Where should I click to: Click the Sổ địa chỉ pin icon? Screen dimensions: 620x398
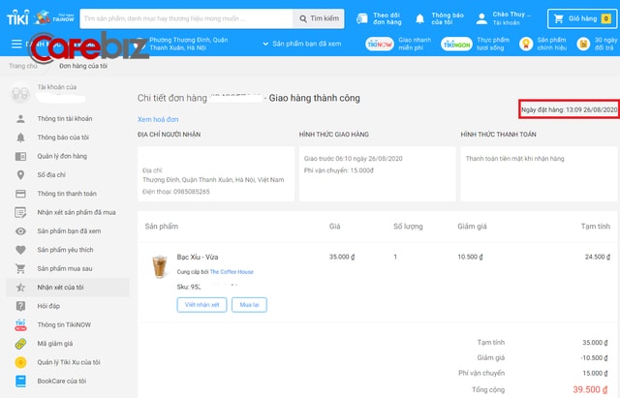click(x=20, y=175)
